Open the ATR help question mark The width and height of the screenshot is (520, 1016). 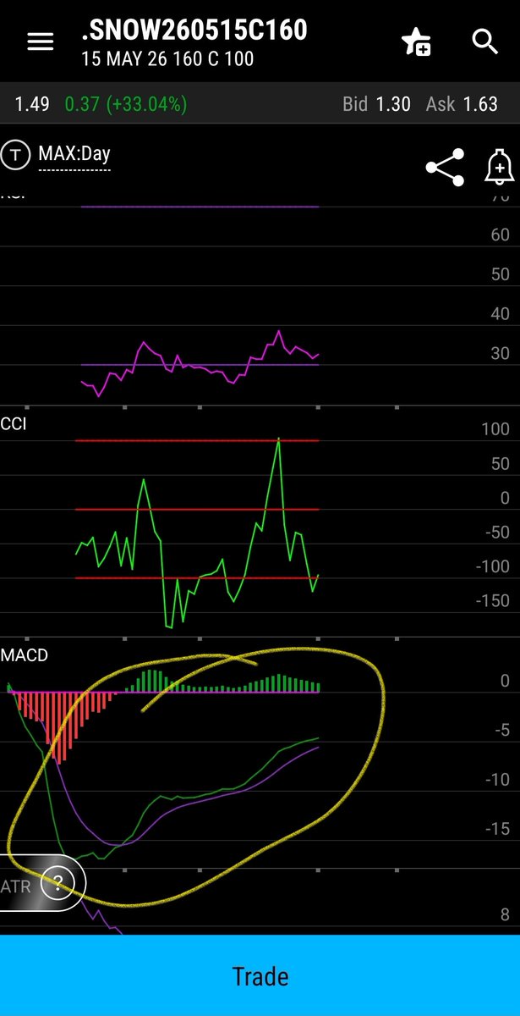pyautogui.click(x=58, y=885)
